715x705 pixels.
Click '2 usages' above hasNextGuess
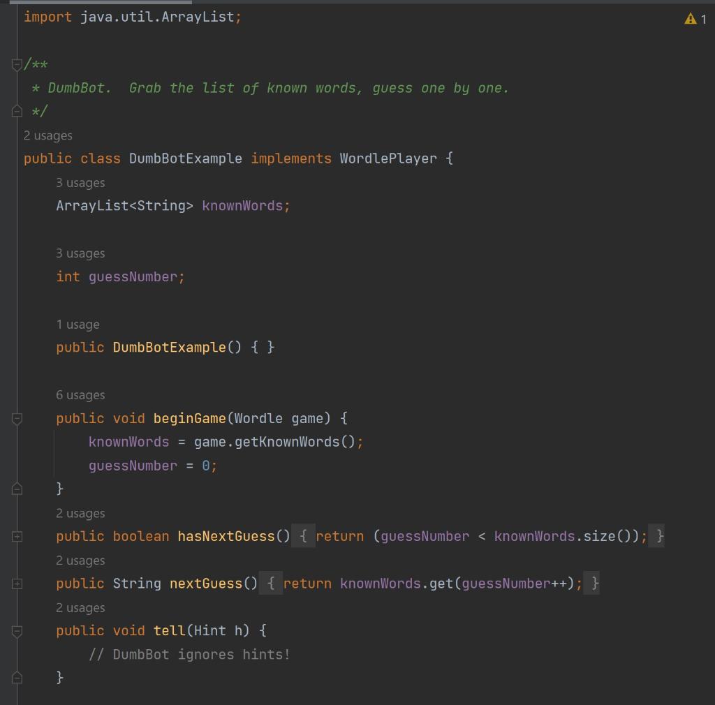click(80, 512)
